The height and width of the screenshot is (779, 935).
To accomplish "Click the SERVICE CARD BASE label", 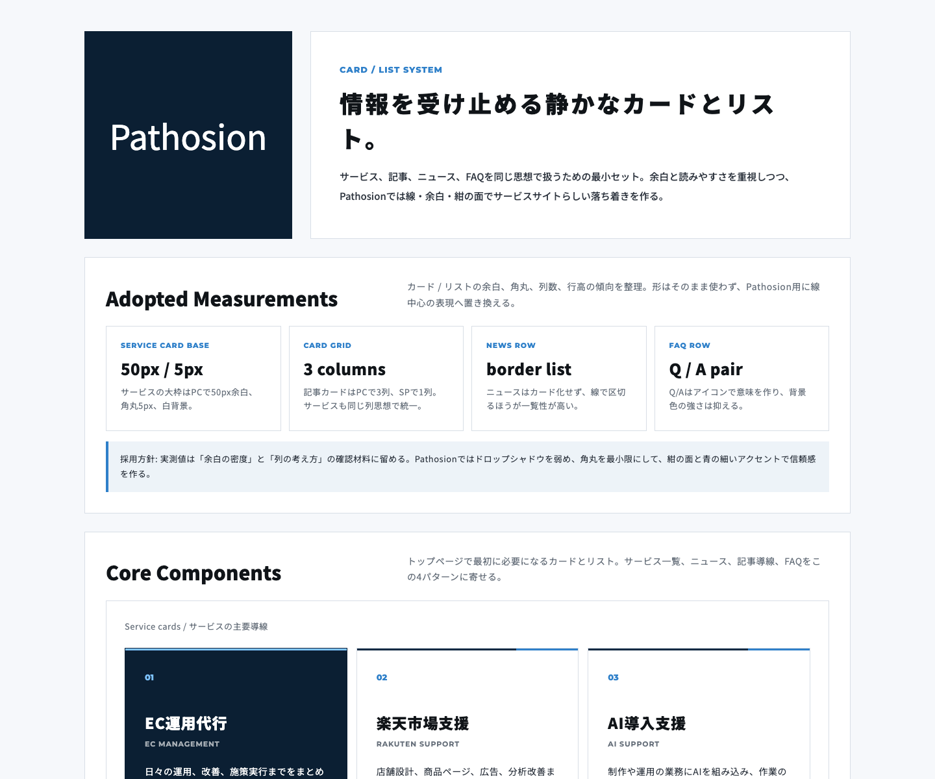I will [x=165, y=345].
